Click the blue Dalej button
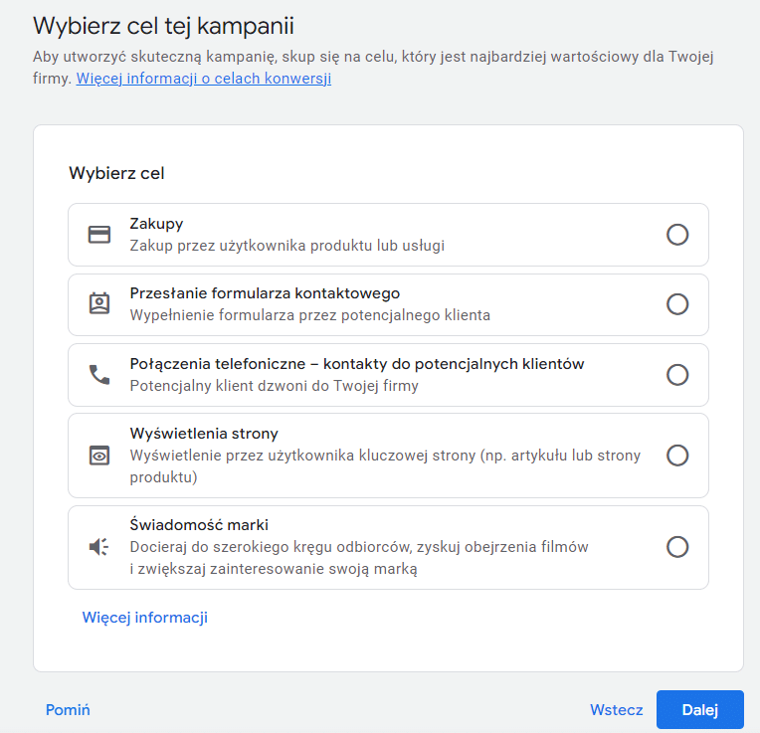Screen dimensions: 760x733 tap(699, 710)
